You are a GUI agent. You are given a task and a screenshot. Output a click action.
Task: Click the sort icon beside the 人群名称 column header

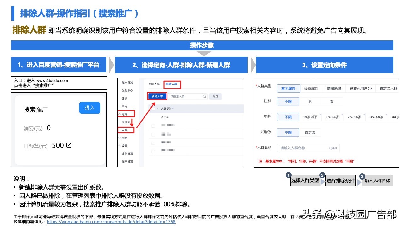pos(173,109)
